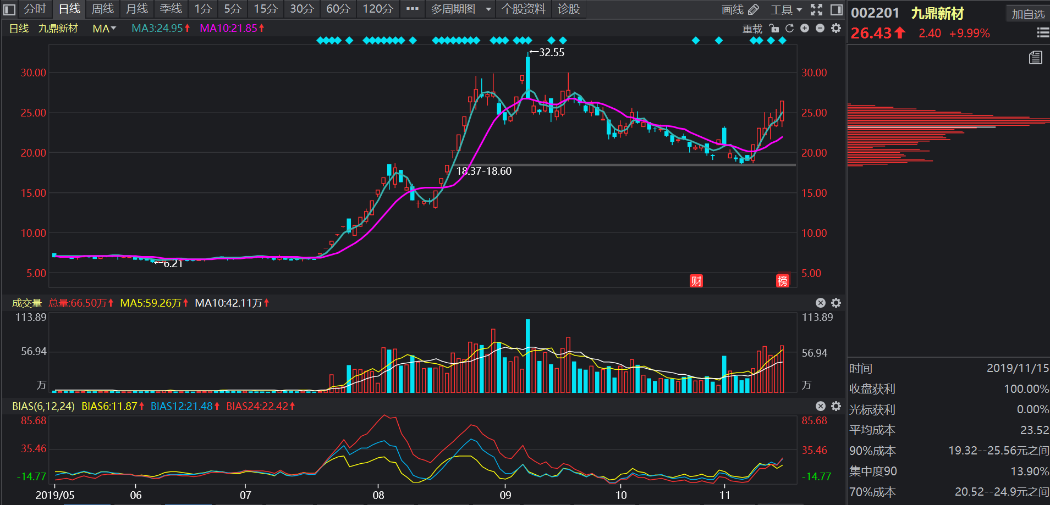Click the stock code 002201
Screen dimensions: 1050x505
click(875, 13)
